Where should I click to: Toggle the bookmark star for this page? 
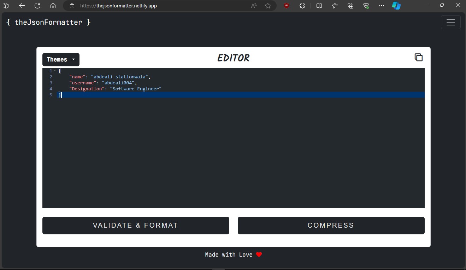pos(267,6)
